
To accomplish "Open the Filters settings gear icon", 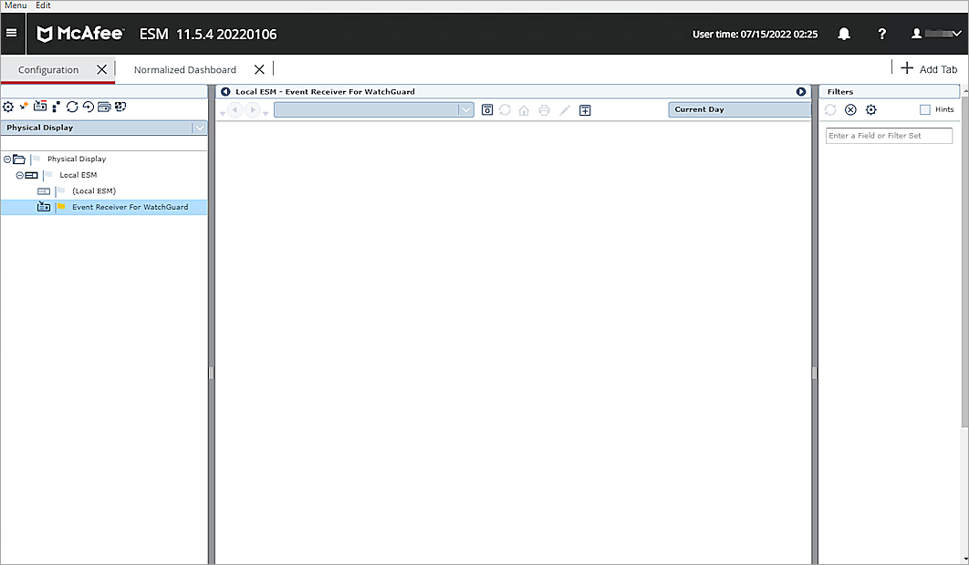I will (x=870, y=109).
